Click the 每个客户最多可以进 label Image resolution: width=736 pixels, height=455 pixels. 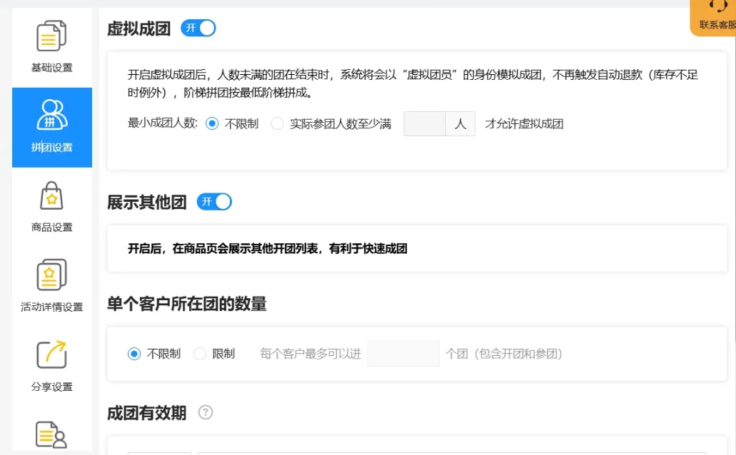pos(311,354)
